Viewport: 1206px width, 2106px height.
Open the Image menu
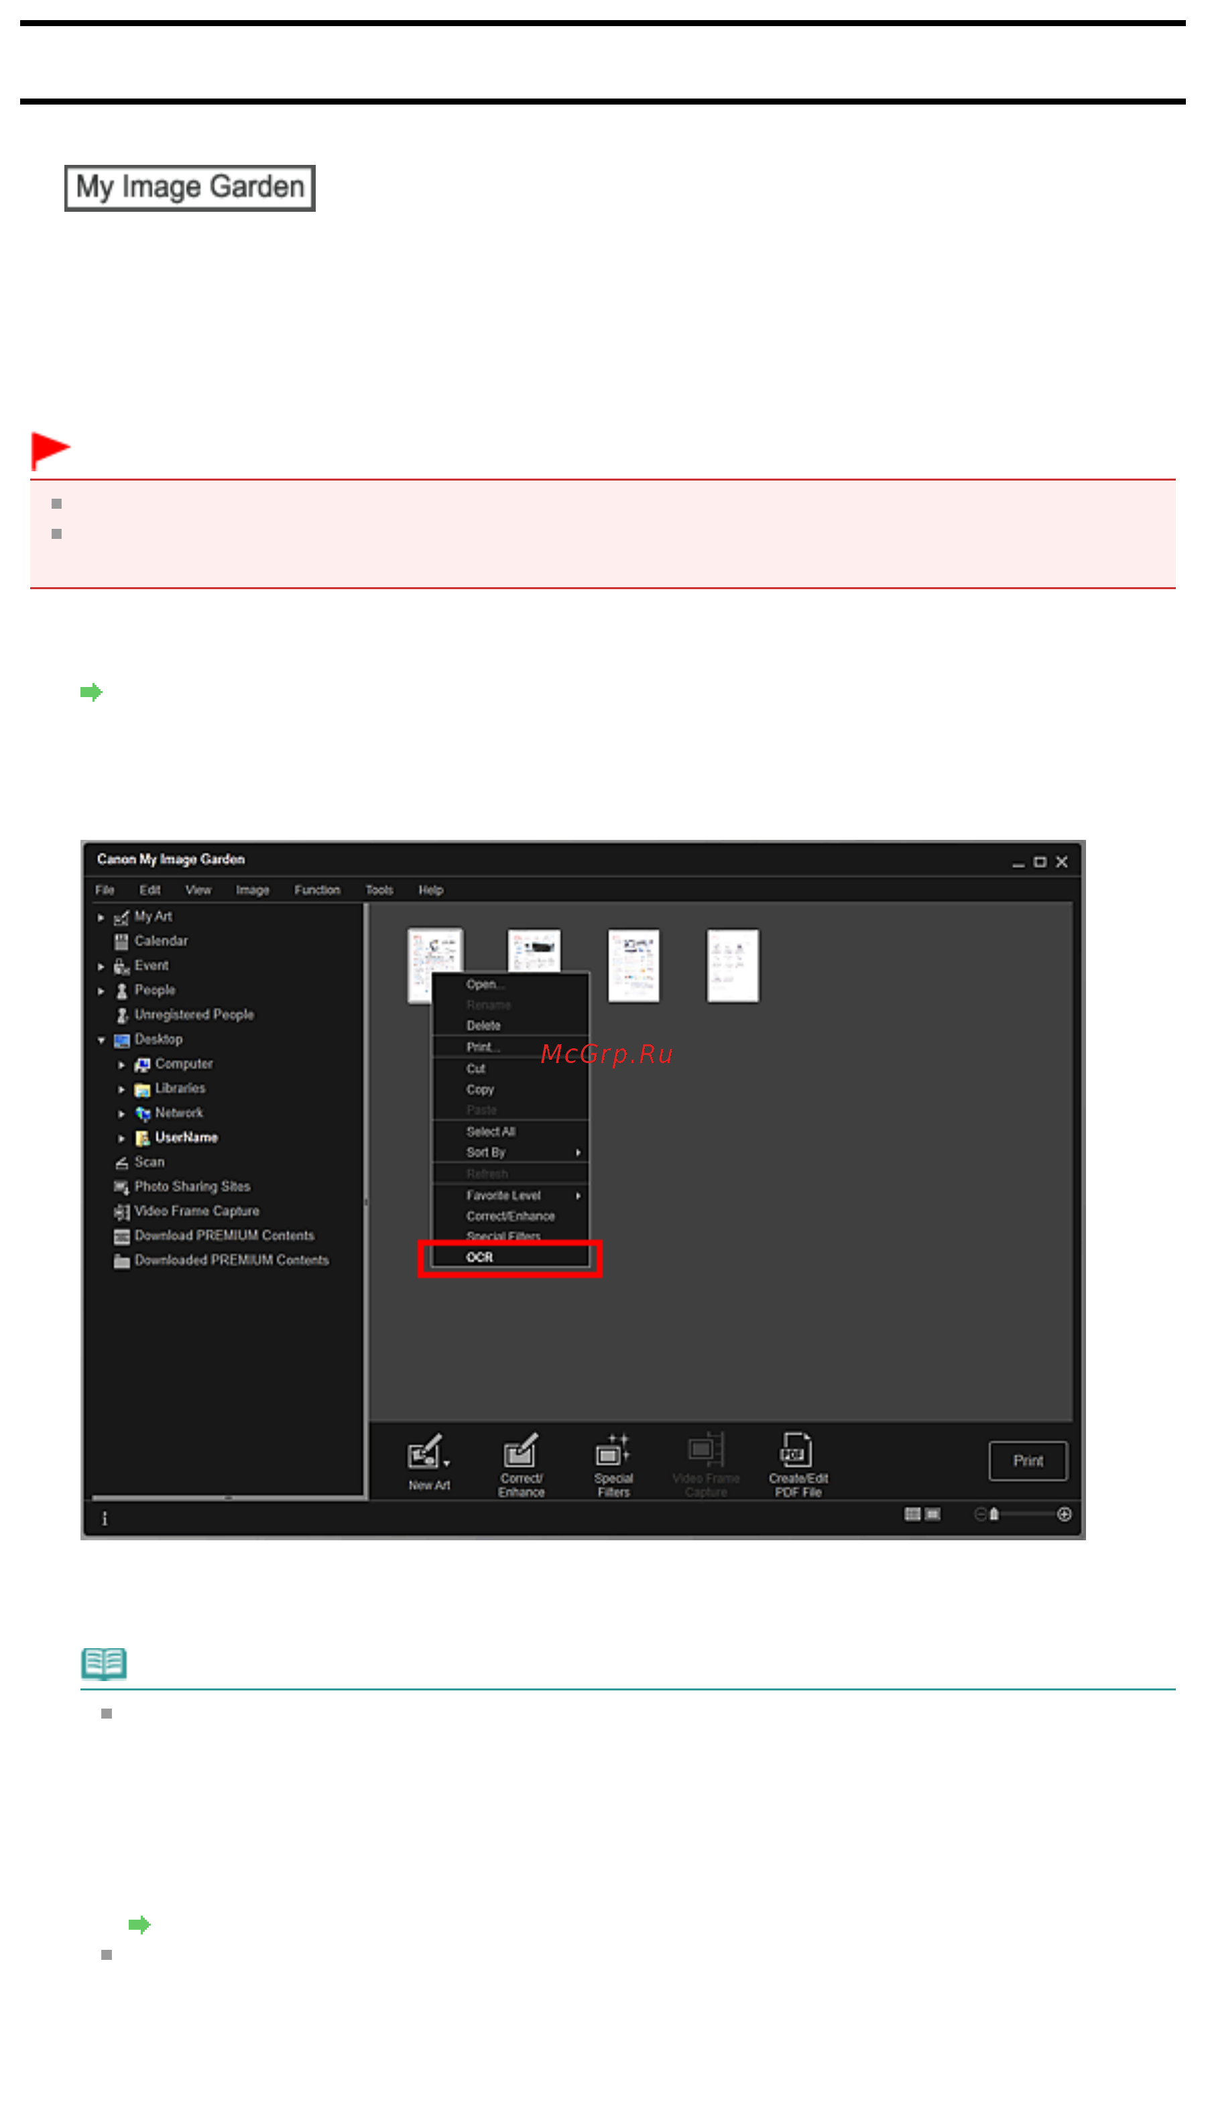(x=253, y=890)
